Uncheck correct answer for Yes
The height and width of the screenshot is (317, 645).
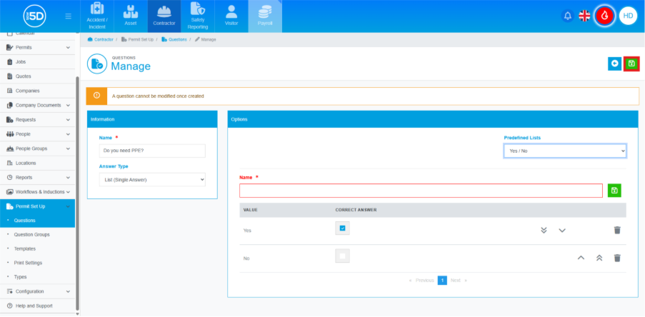(342, 228)
